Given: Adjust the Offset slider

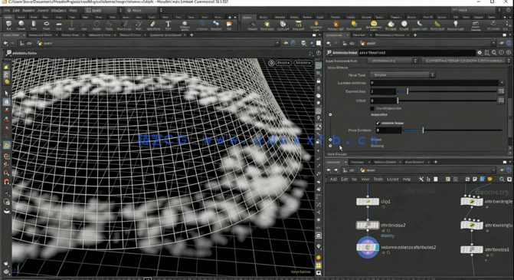Looking at the screenshot, I should coord(447,100).
